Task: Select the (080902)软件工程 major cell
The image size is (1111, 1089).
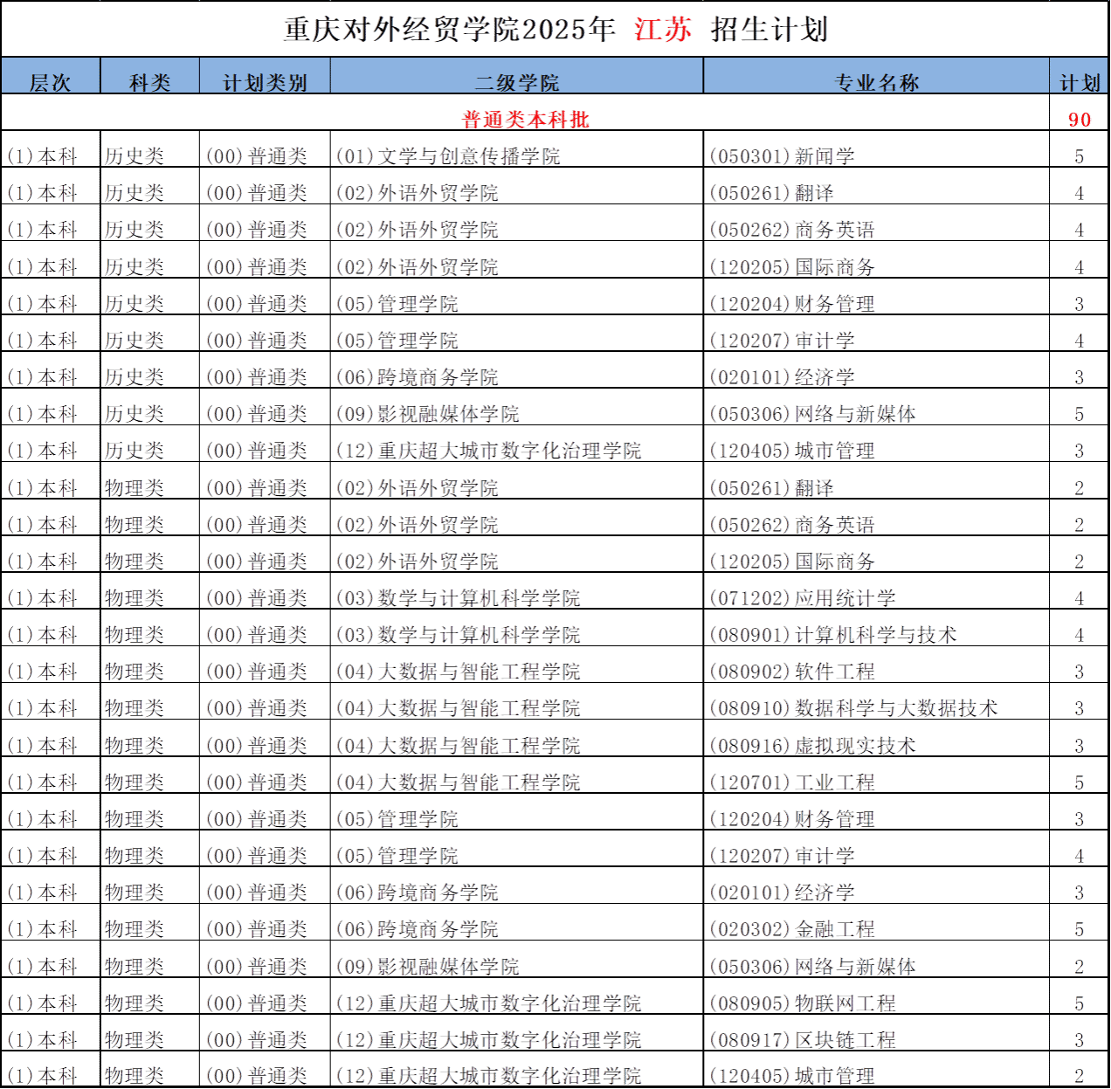Action: tap(792, 672)
